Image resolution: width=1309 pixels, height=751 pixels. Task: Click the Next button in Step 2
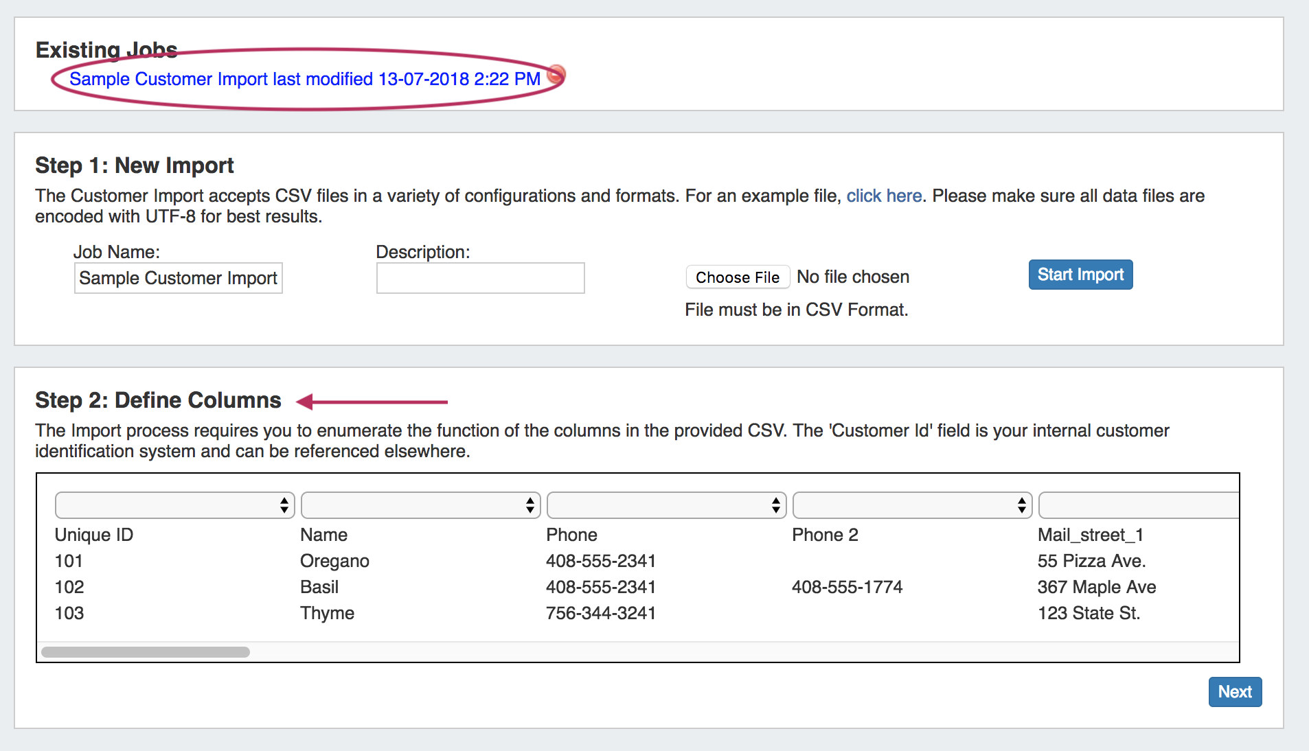[x=1234, y=692]
